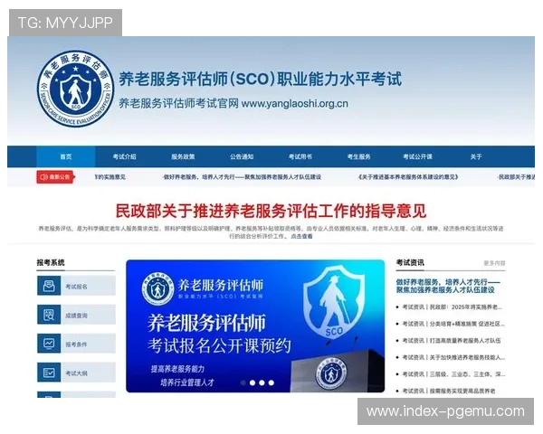Image resolution: width=543 pixels, height=434 pixels.
Task: Click the 养老服务评估师 carousel banner image
Action: point(255,326)
